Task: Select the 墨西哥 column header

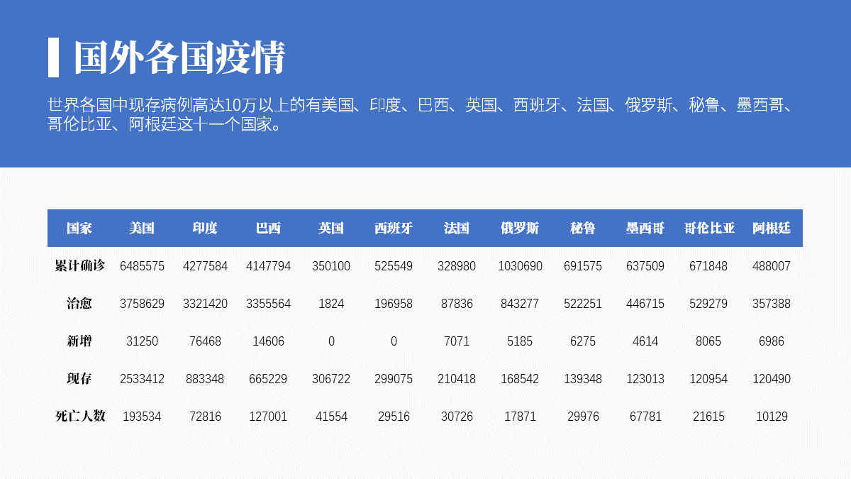Action: click(x=645, y=229)
